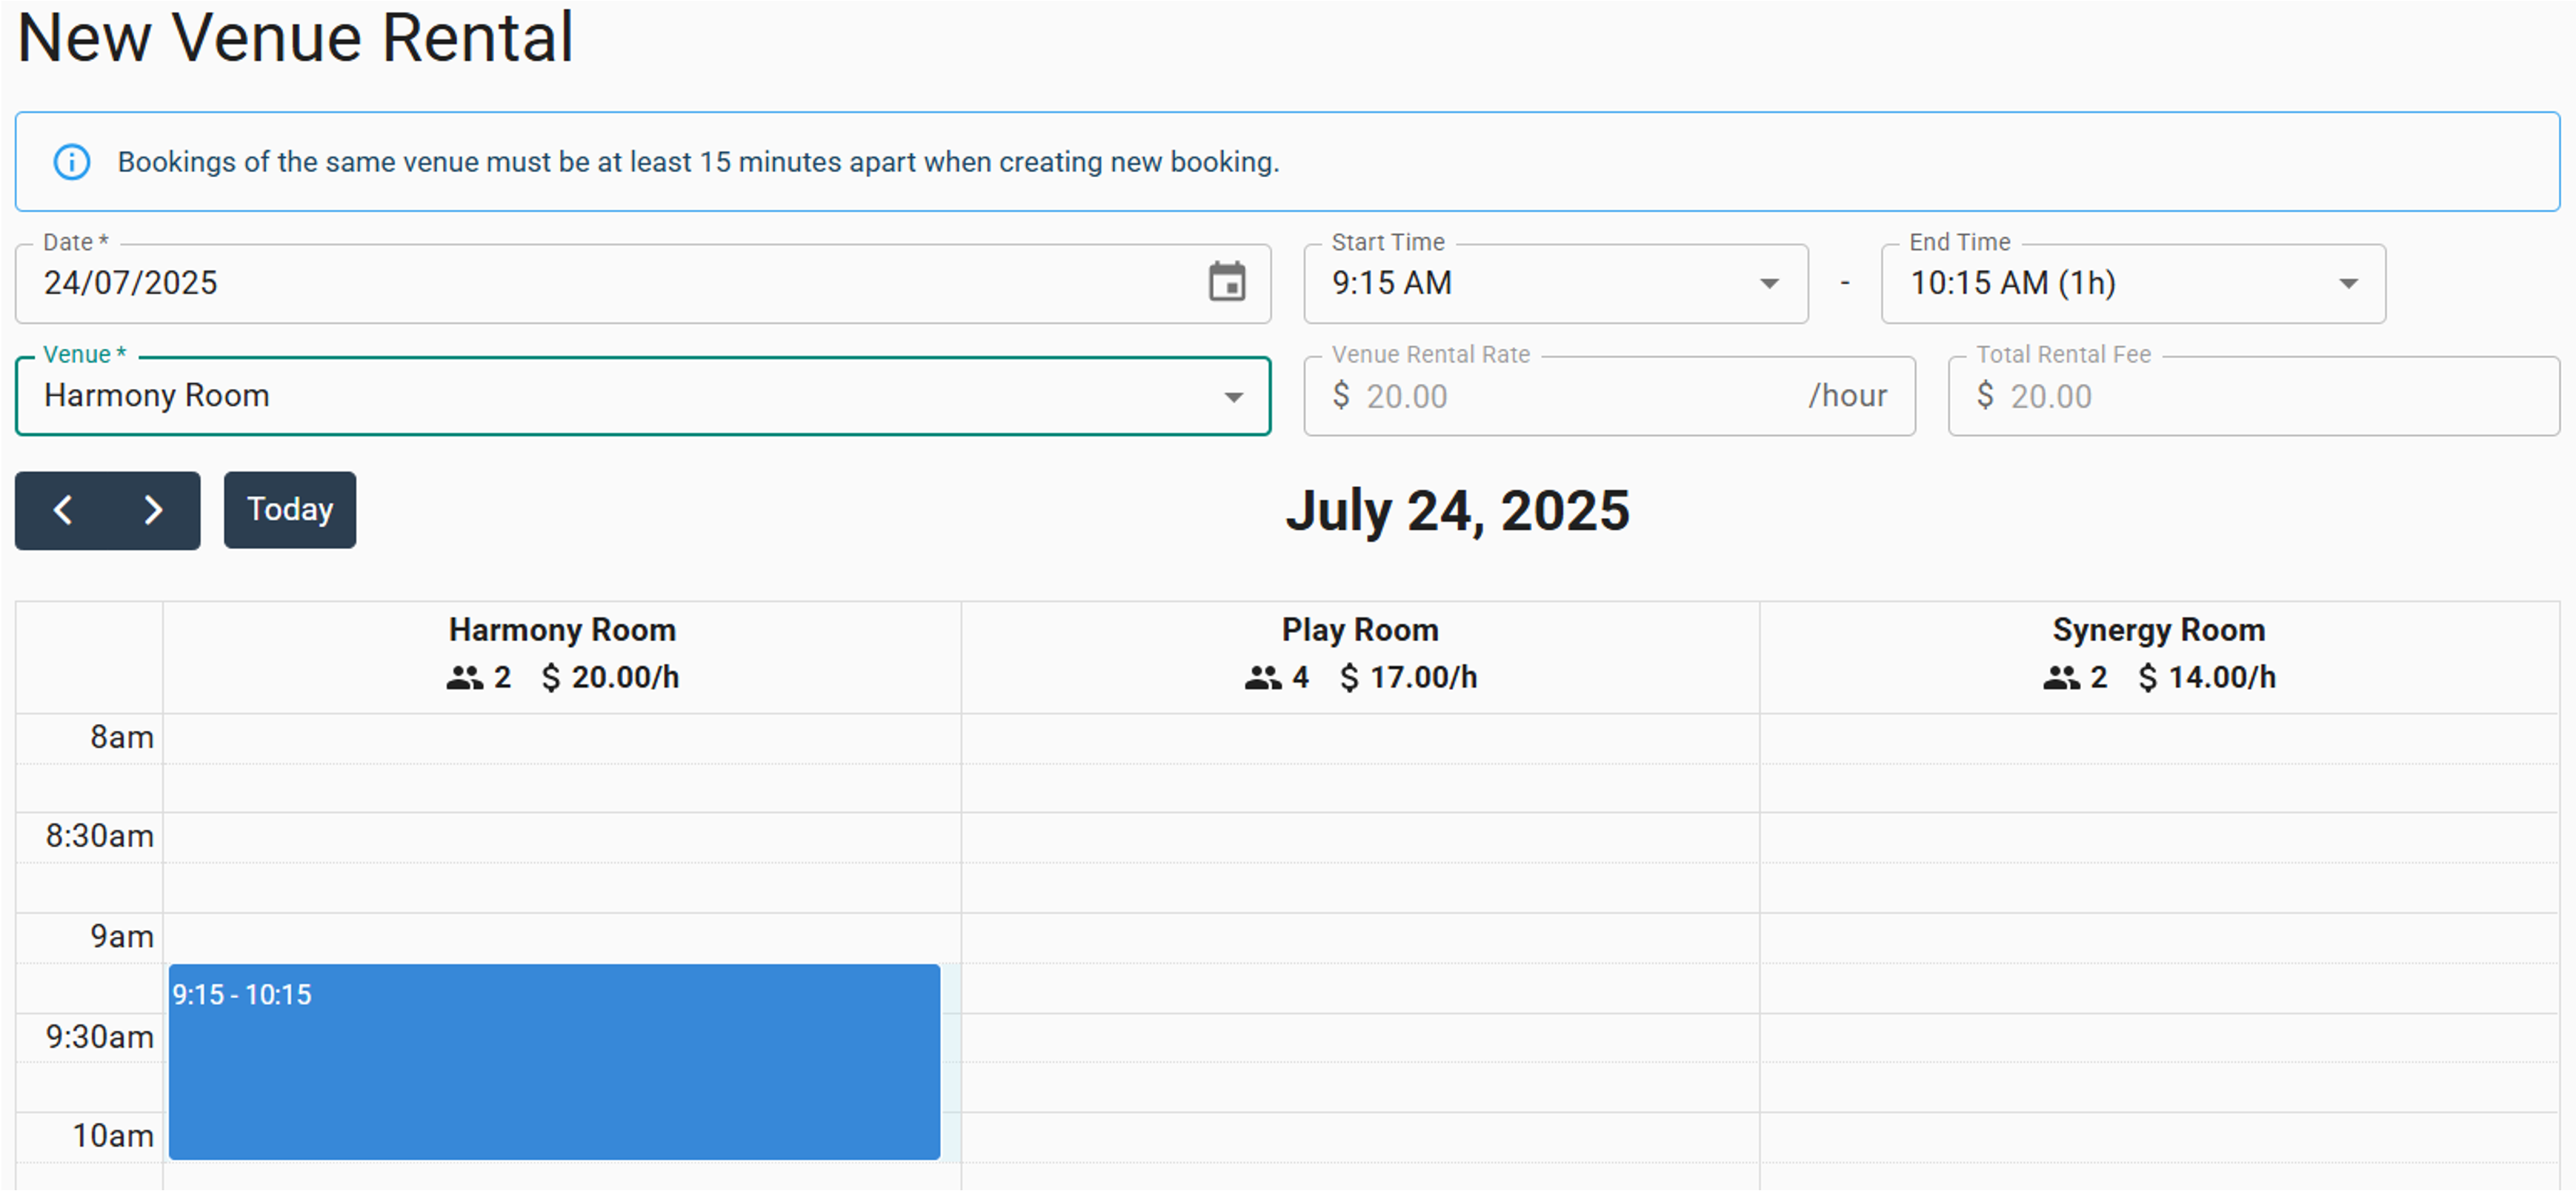Click Synergy Room capacity people icon
The height and width of the screenshot is (1191, 2576).
point(2060,678)
